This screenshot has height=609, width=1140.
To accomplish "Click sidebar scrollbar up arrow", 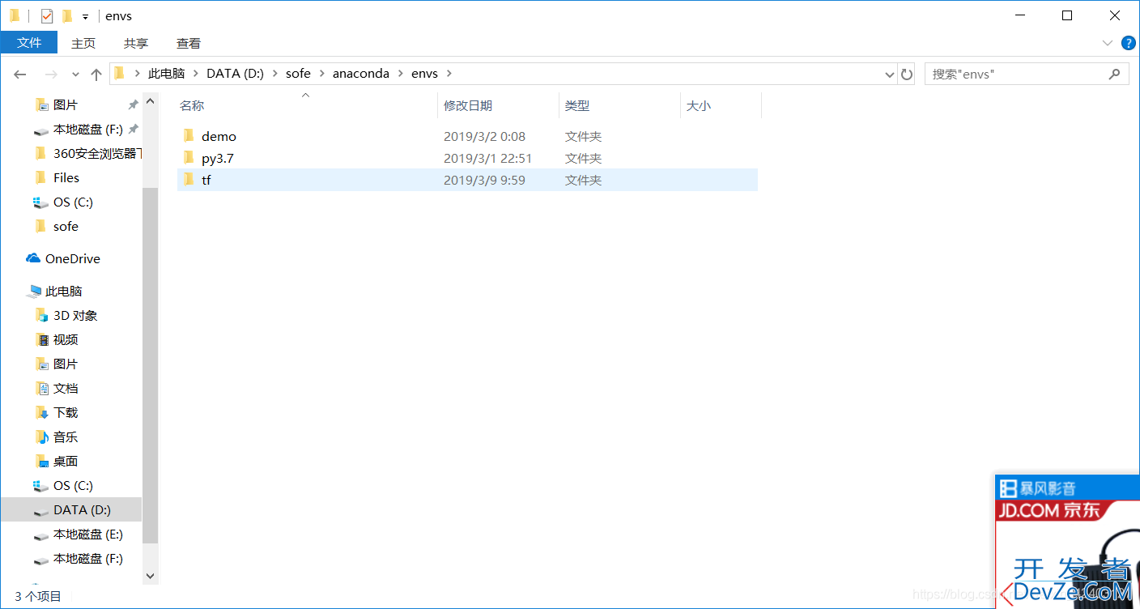I will pos(150,101).
